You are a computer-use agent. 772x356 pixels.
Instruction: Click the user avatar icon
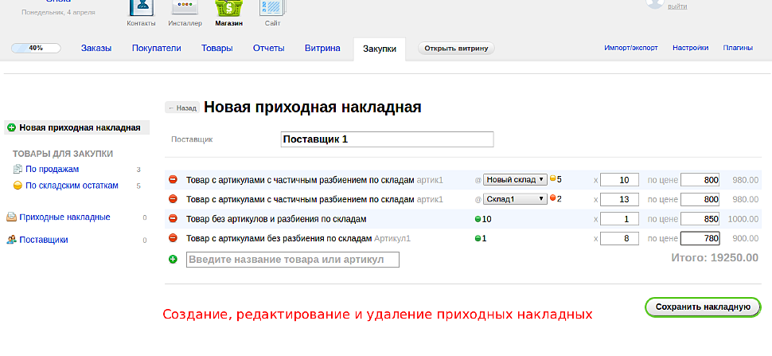coord(655,5)
